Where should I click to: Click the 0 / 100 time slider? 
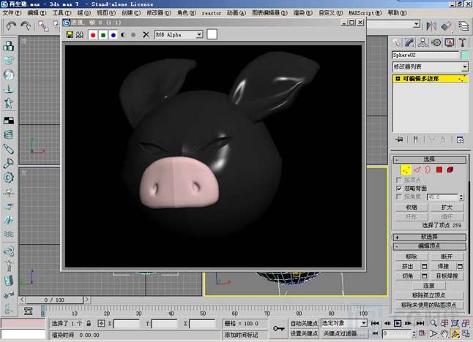click(x=54, y=300)
